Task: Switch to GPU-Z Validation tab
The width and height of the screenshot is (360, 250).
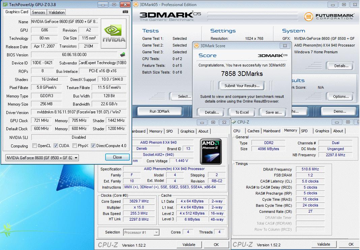Action: [x=57, y=12]
